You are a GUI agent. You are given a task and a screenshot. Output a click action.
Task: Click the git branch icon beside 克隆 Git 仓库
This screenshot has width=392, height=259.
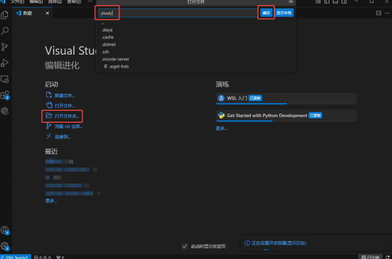tap(49, 126)
